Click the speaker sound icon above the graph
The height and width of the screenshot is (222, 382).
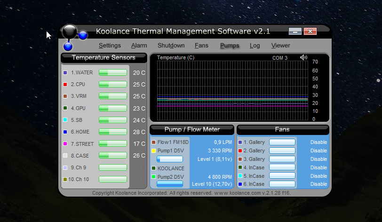[x=303, y=57]
